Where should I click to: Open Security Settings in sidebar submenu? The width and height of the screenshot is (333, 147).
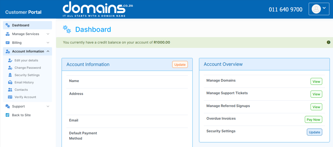pyautogui.click(x=27, y=75)
